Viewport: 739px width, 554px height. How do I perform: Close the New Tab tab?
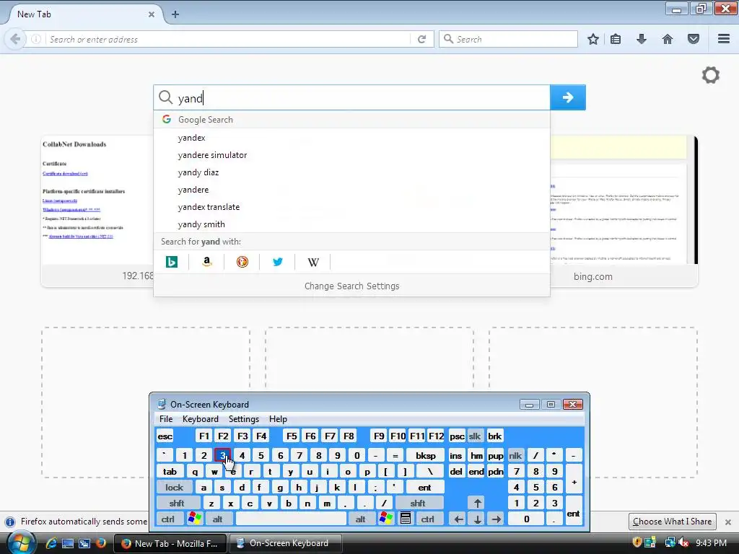(152, 14)
